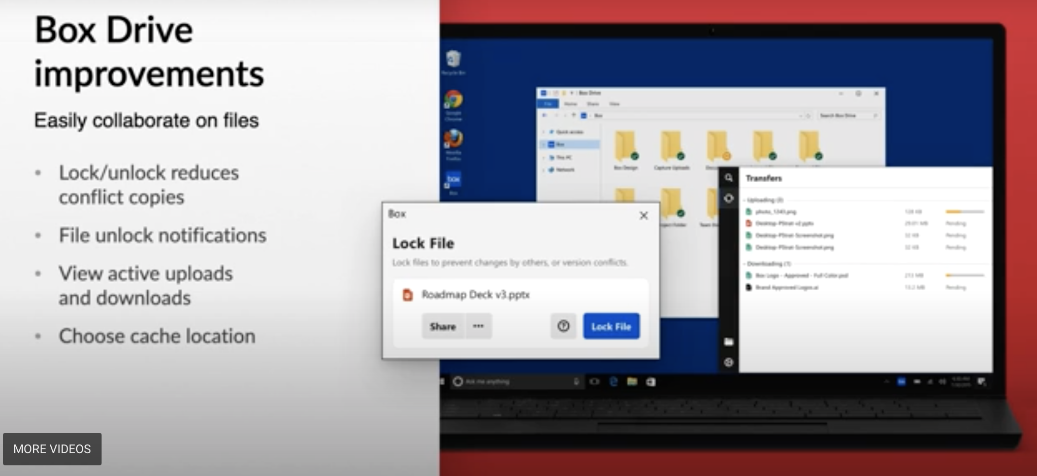Open the File tab in Box Drive explorer

point(548,104)
